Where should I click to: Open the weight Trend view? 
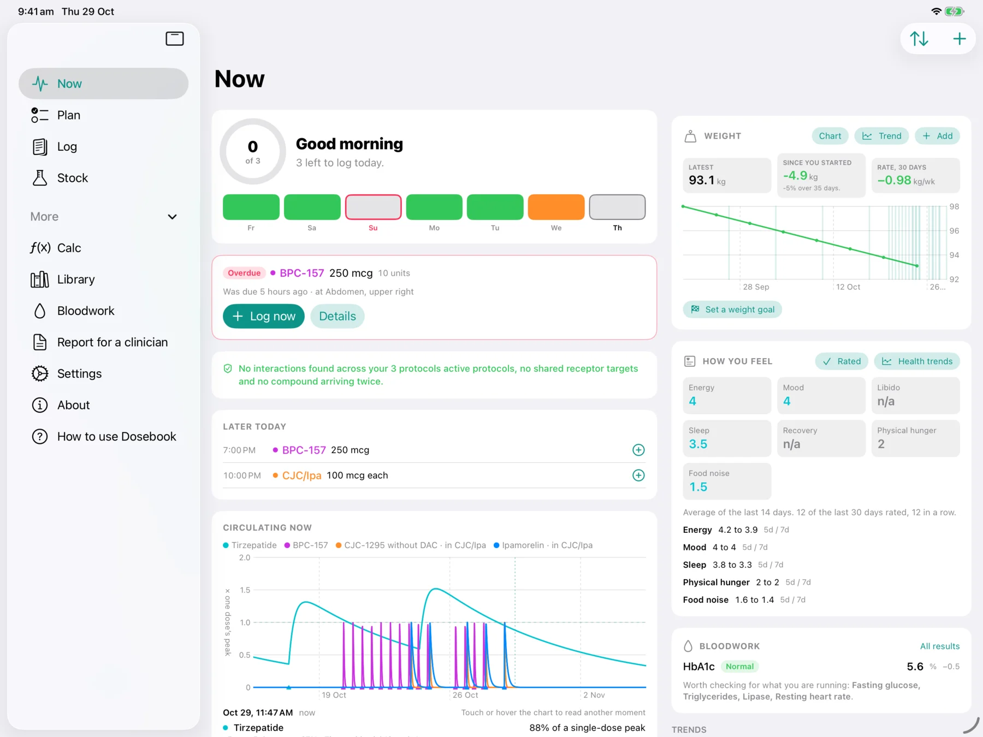[x=881, y=136]
